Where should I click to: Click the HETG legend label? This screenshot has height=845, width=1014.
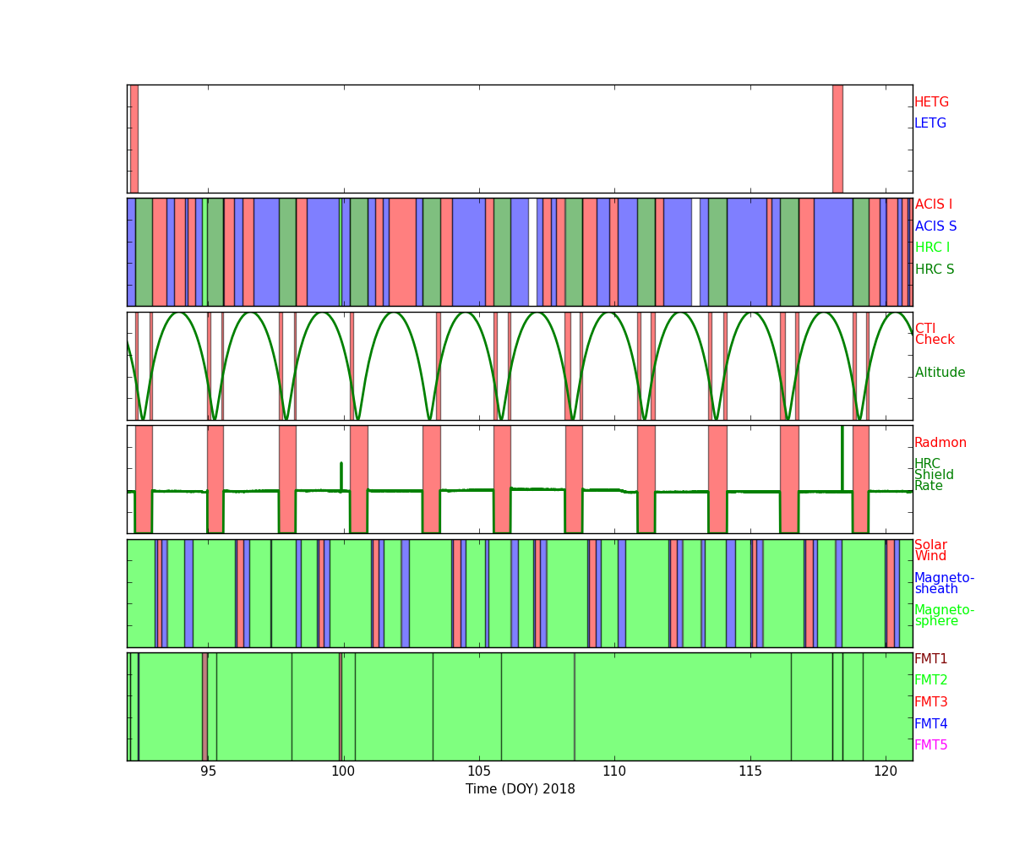pos(931,102)
